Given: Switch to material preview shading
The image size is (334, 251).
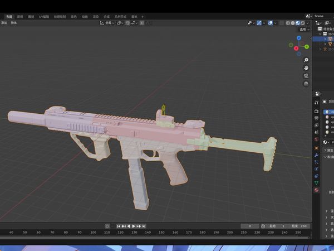Looking at the screenshot, I should (x=298, y=23).
